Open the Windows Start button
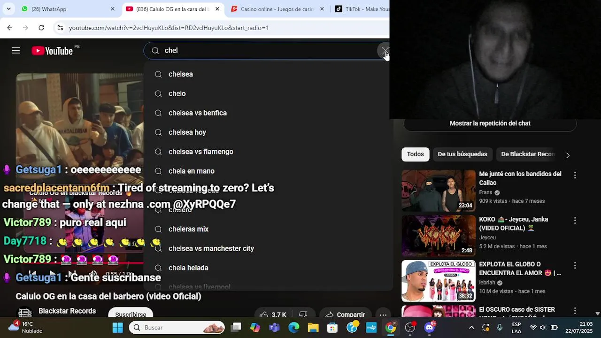 (x=117, y=327)
